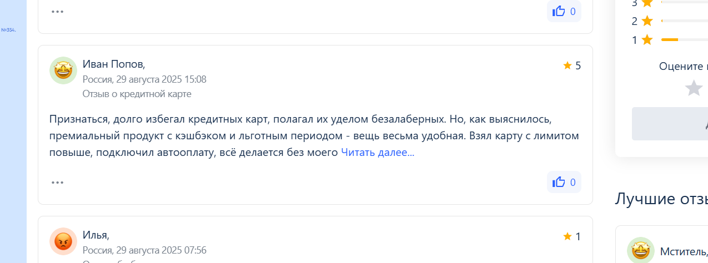Like the review above Иван Попов's card
Viewport: 708px width, 263px height.
click(564, 11)
